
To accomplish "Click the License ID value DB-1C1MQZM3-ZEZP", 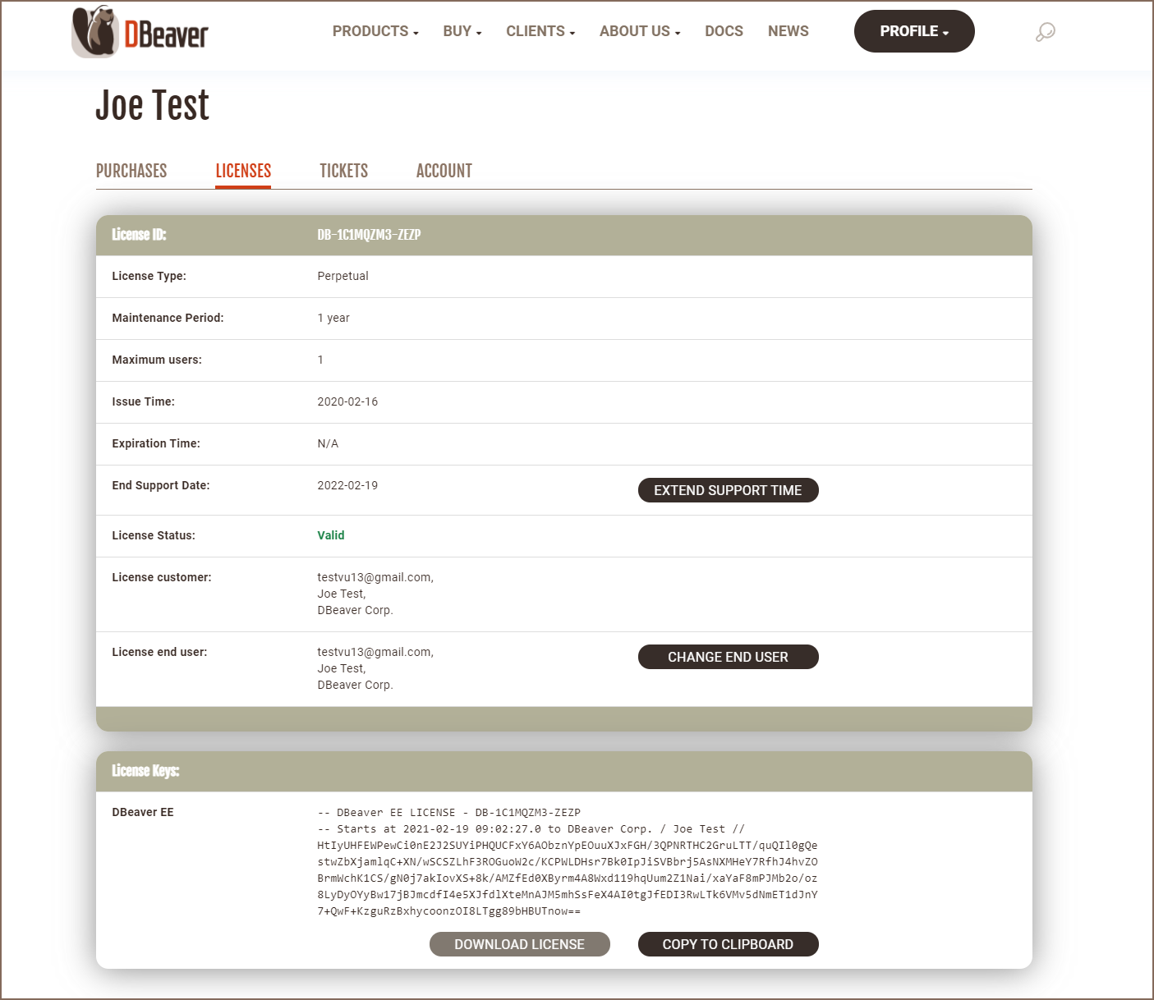I will pos(369,235).
